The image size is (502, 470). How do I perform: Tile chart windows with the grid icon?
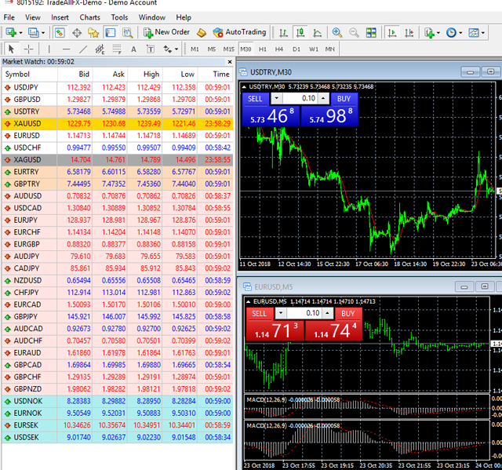(x=371, y=32)
